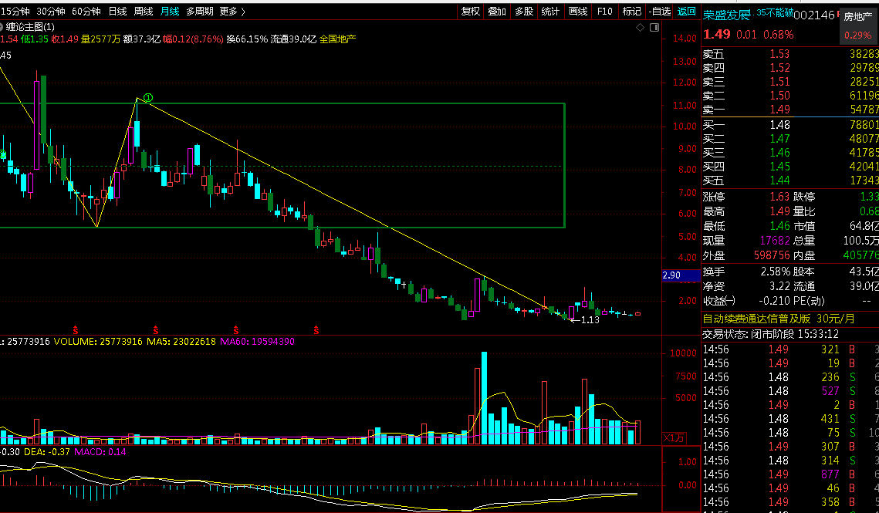Click the 缠论主图(1) indicator title
This screenshot has width=879, height=513.
tap(30, 27)
